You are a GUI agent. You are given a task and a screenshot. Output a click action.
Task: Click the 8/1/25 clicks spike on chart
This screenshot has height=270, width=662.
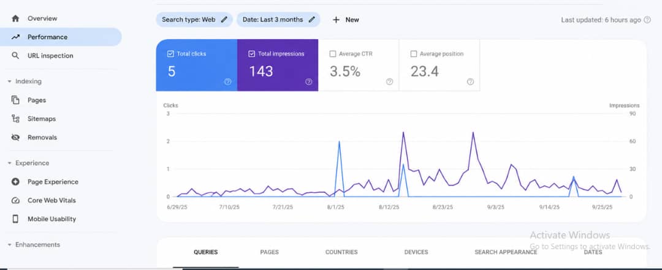pyautogui.click(x=340, y=142)
